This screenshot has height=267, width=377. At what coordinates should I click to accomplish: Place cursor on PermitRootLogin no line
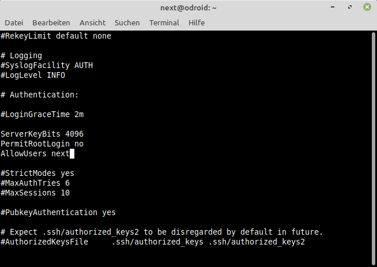pos(42,144)
